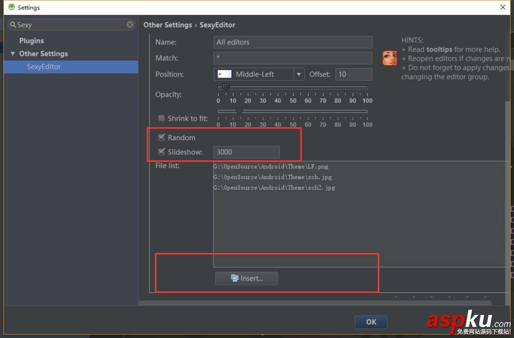Toggle the Slideshow checkbox

161,151
